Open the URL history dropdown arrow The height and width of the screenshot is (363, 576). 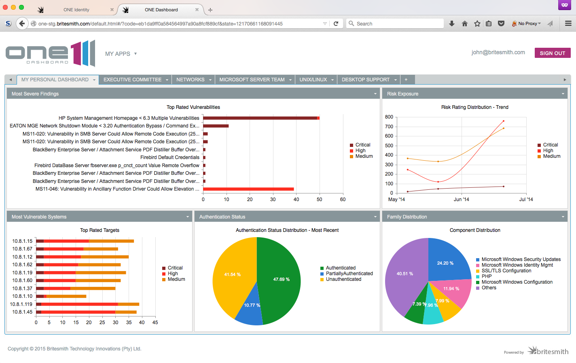[325, 23]
